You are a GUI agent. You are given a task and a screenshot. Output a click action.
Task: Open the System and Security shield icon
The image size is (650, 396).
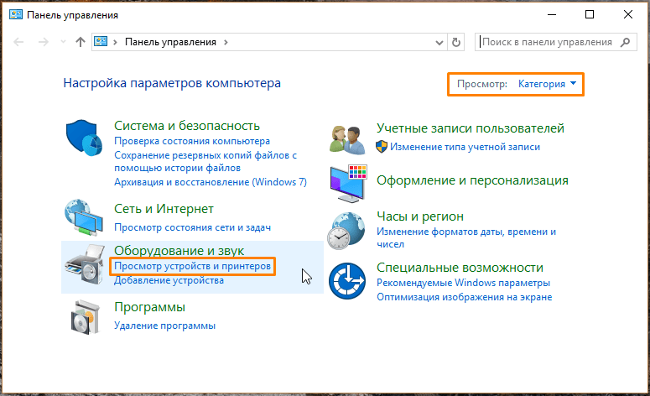tap(84, 138)
